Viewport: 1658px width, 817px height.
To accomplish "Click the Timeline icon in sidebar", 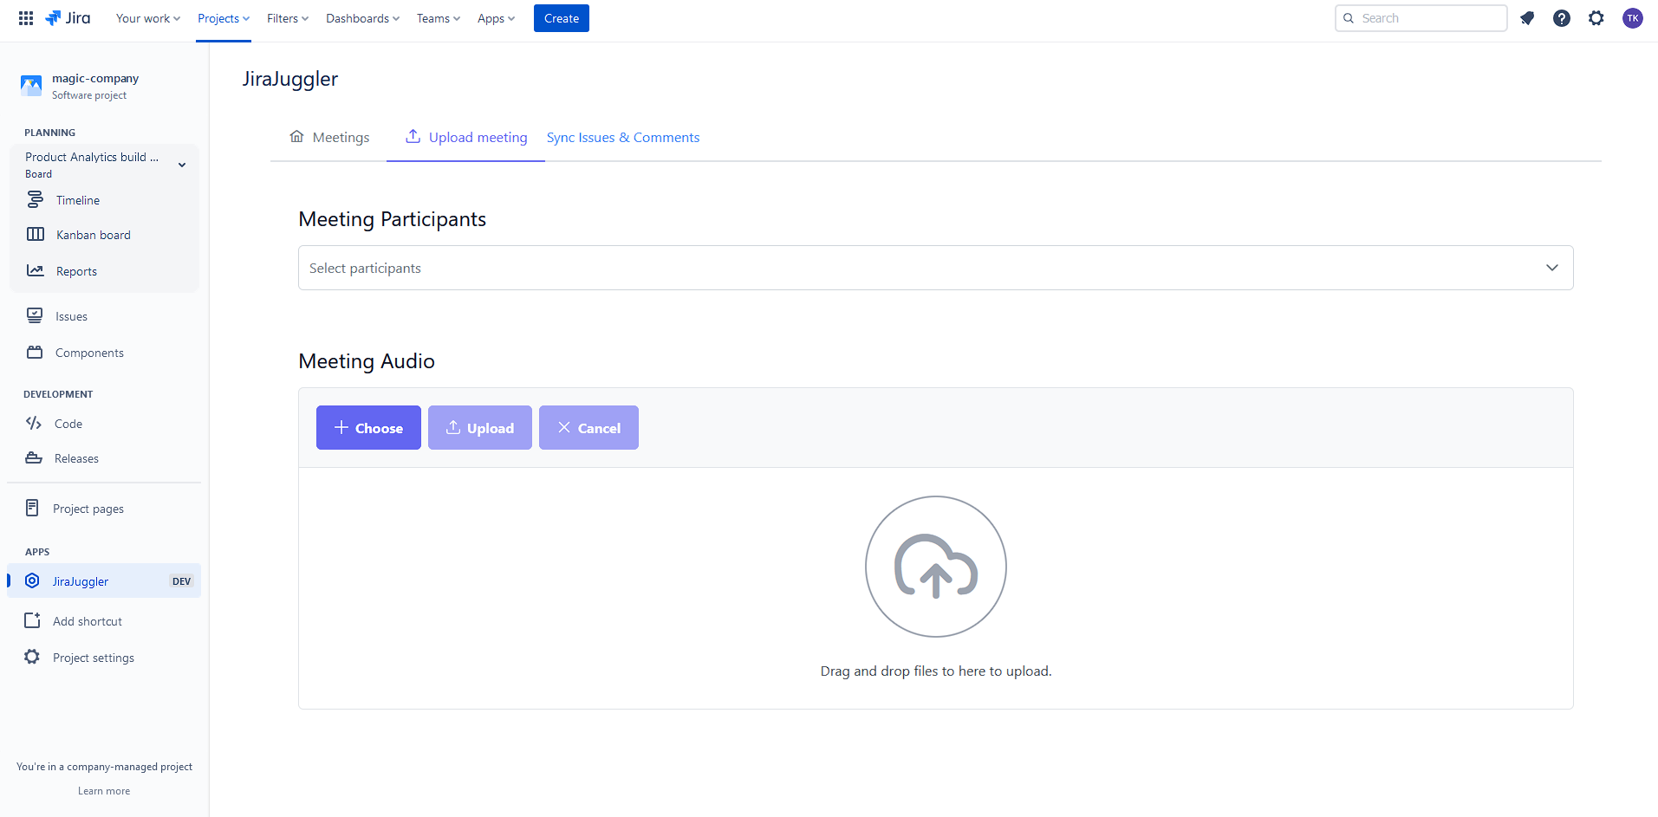I will [35, 200].
